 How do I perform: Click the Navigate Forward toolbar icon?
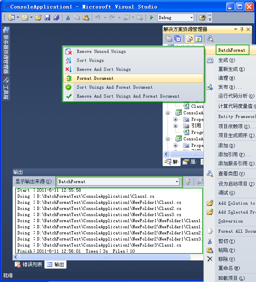pos(139,17)
